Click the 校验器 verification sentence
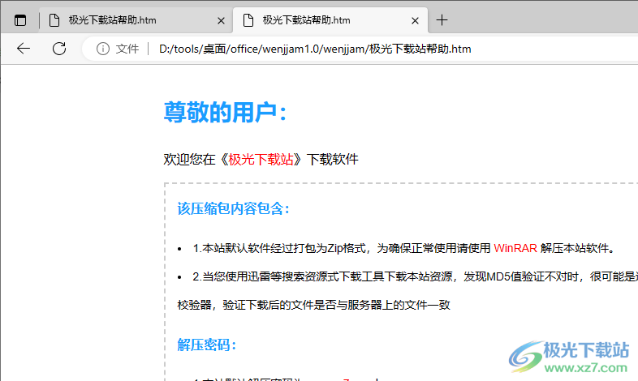 pos(313,305)
